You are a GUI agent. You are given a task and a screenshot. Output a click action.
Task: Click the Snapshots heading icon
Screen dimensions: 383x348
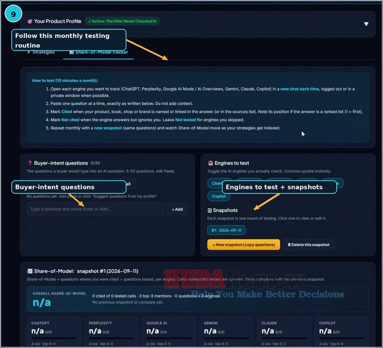pos(209,210)
